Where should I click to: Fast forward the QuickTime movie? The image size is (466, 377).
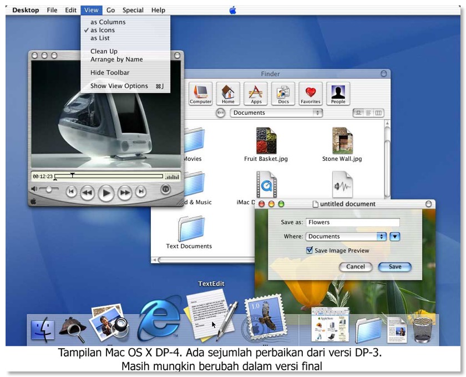click(125, 192)
